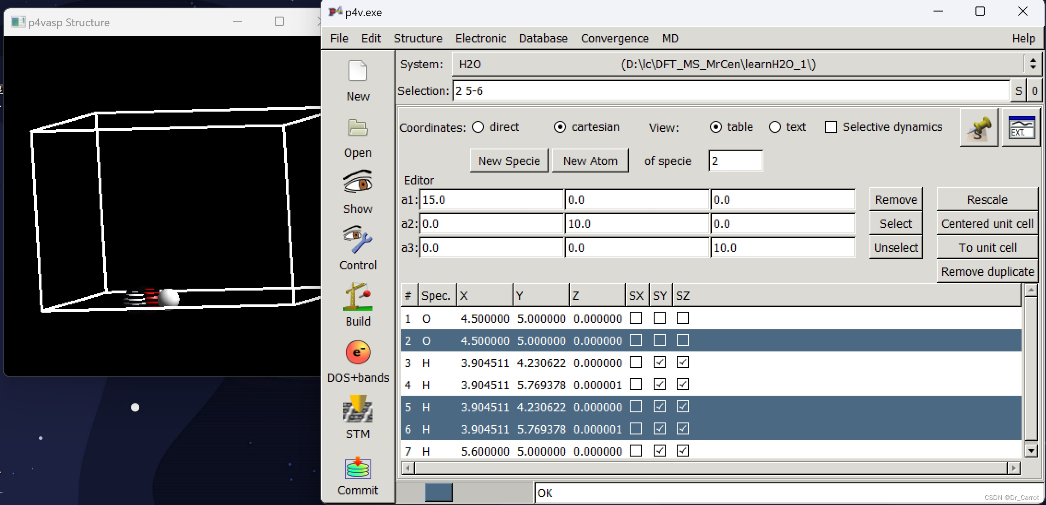Open the DOS+bands electron icon
The height and width of the screenshot is (505, 1046).
[x=358, y=353]
